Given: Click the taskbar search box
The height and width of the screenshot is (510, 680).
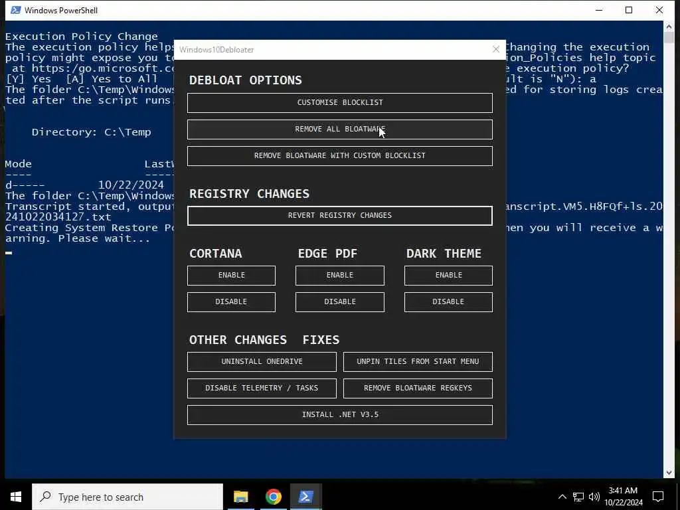Looking at the screenshot, I should pyautogui.click(x=127, y=497).
